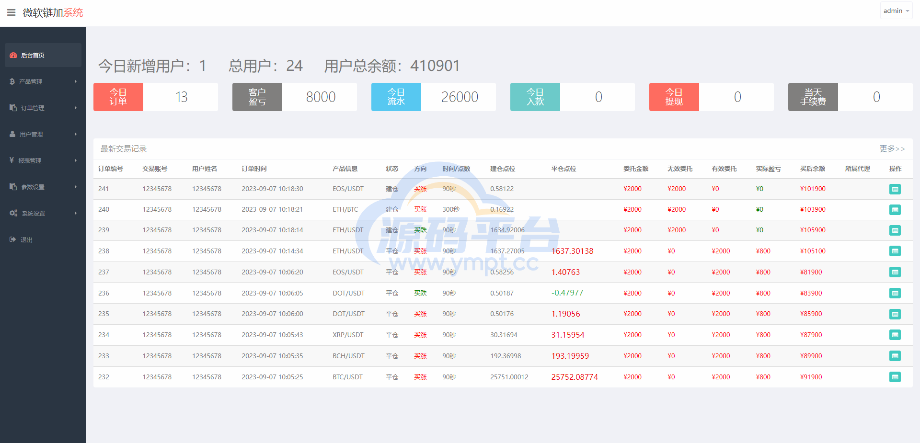This screenshot has width=920, height=443.
Task: Click the hamburger menu icon in header
Action: 11,12
